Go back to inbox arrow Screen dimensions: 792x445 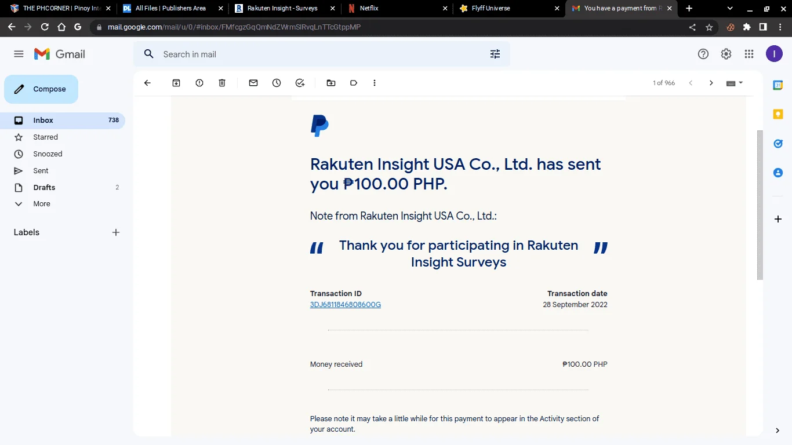tap(147, 83)
